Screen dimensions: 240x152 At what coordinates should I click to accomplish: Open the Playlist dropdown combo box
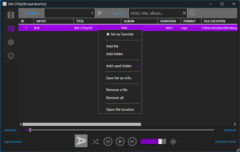coord(70,13)
